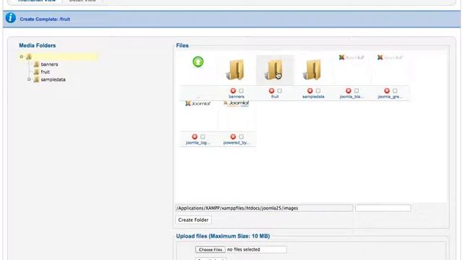The image size is (463, 260).
Task: Click the banners label under folder thumbnail
Action: [x=237, y=97]
